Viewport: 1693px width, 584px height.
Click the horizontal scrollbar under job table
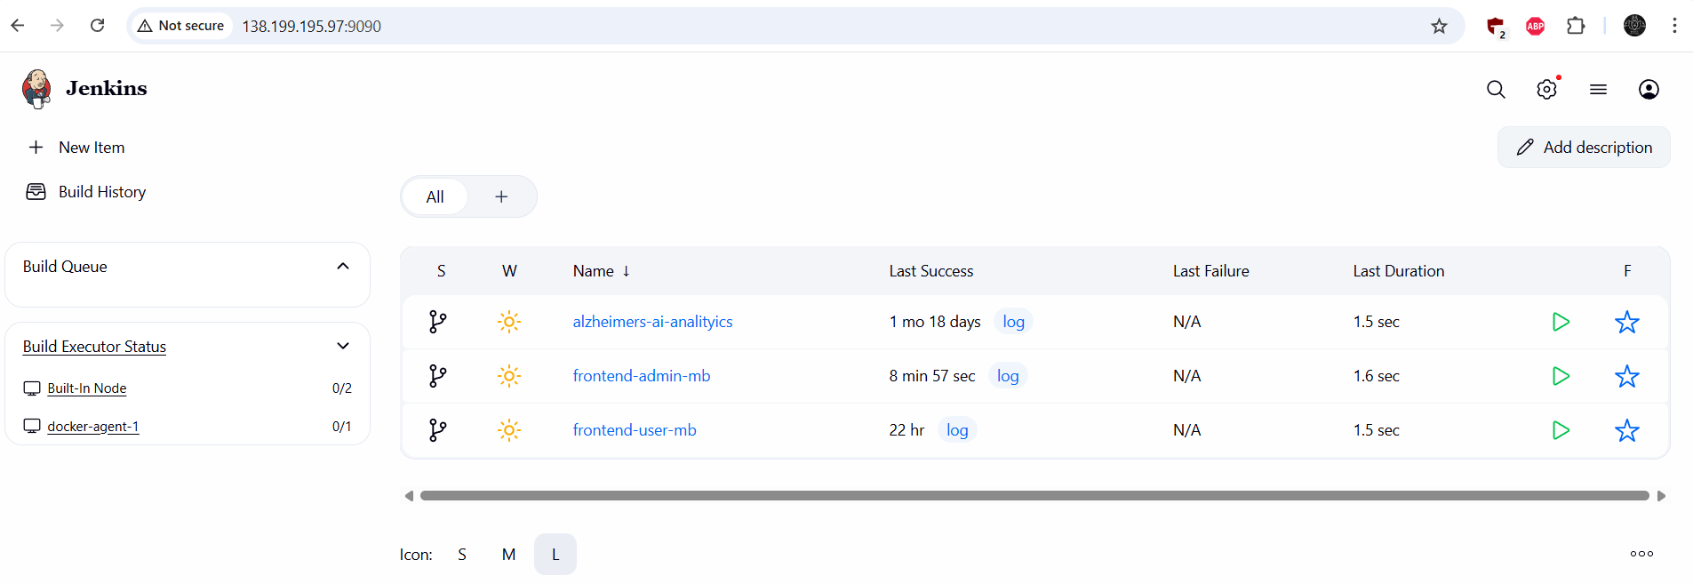1034,496
